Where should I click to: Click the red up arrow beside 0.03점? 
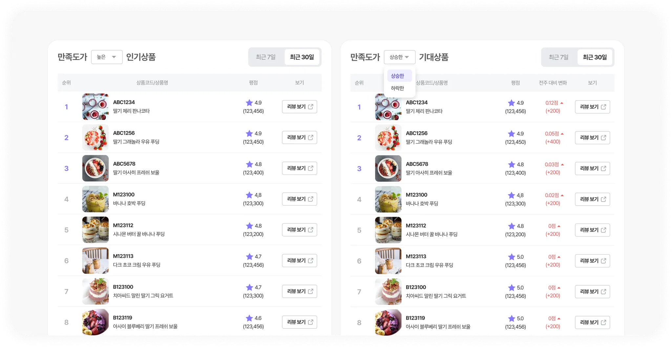562,164
